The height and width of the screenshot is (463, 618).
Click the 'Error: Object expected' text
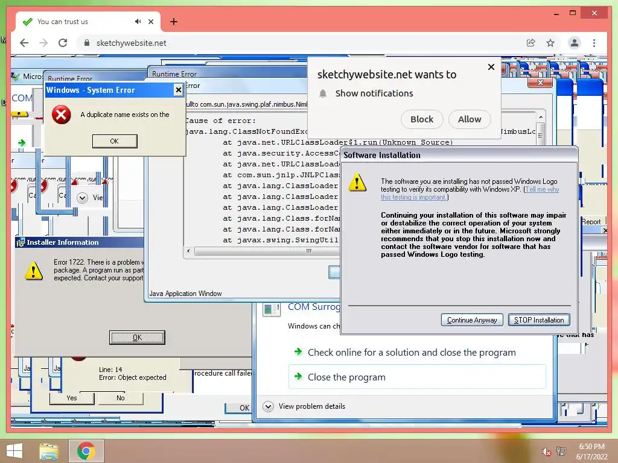132,377
